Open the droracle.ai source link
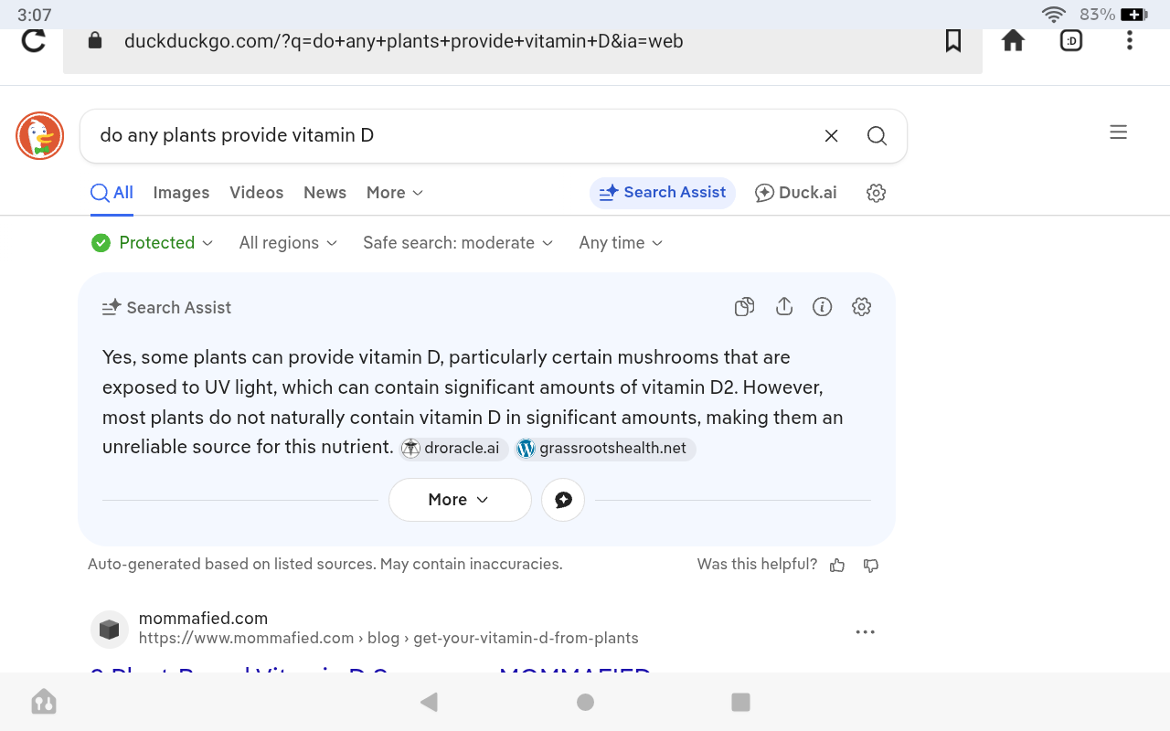Viewport: 1170px width, 731px height. coord(454,449)
